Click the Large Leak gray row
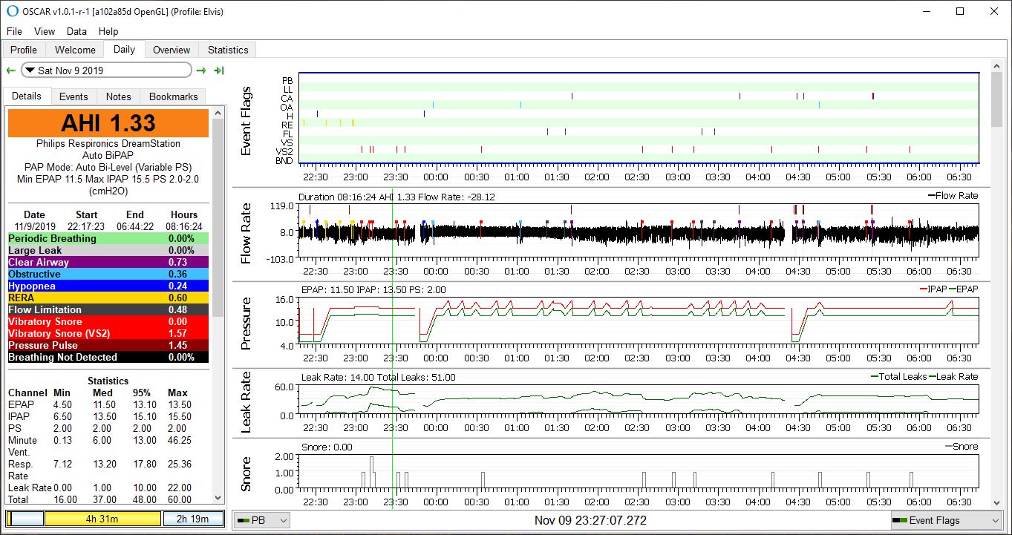Image resolution: width=1012 pixels, height=535 pixels. (108, 250)
